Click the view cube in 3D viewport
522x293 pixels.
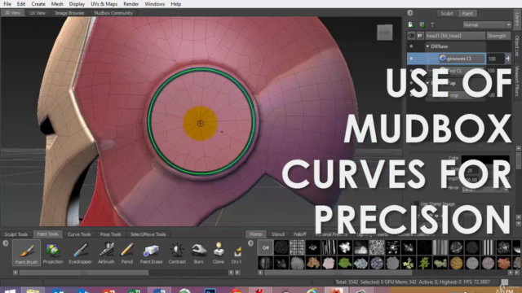tap(384, 33)
